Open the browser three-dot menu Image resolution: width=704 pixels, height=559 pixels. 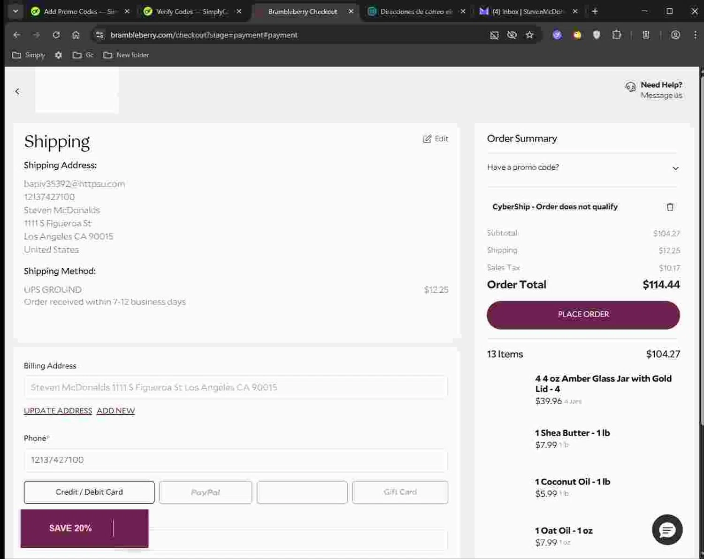coord(695,35)
